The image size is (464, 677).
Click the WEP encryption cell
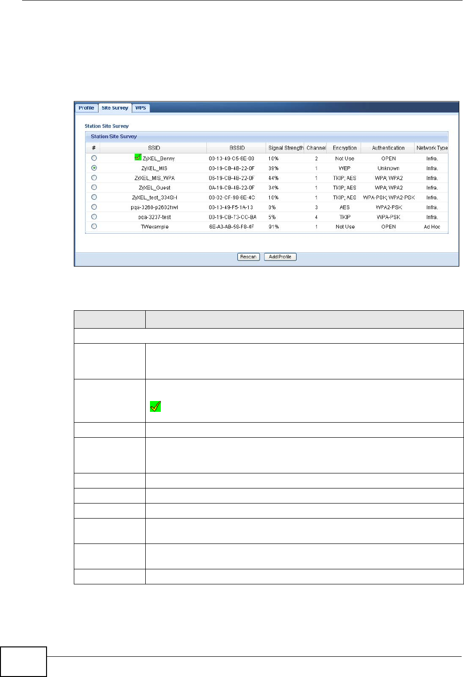[x=345, y=168]
